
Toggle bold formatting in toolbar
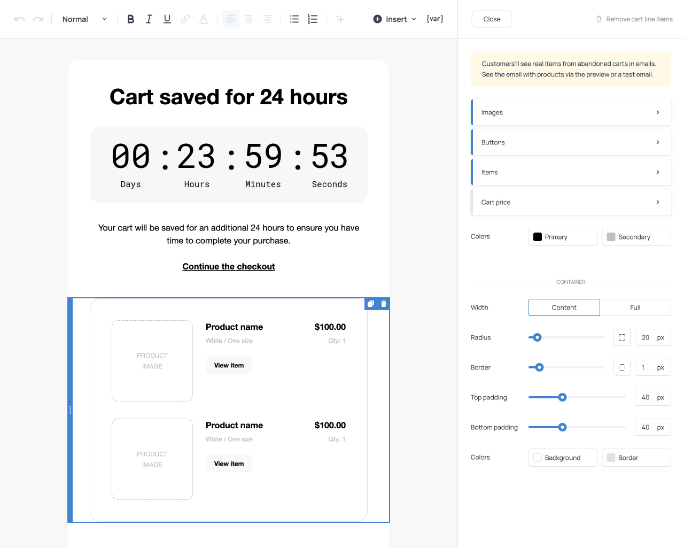click(130, 19)
